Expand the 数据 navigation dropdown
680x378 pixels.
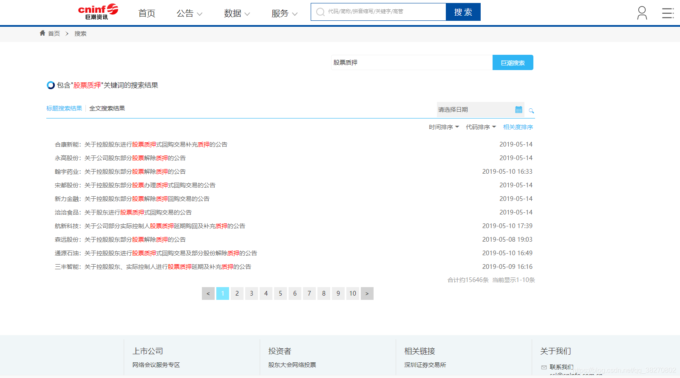pyautogui.click(x=237, y=13)
